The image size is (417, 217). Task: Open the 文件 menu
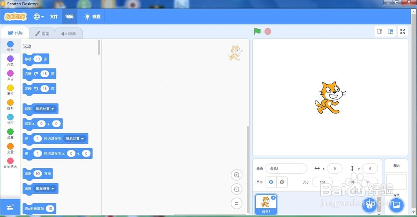coord(54,17)
